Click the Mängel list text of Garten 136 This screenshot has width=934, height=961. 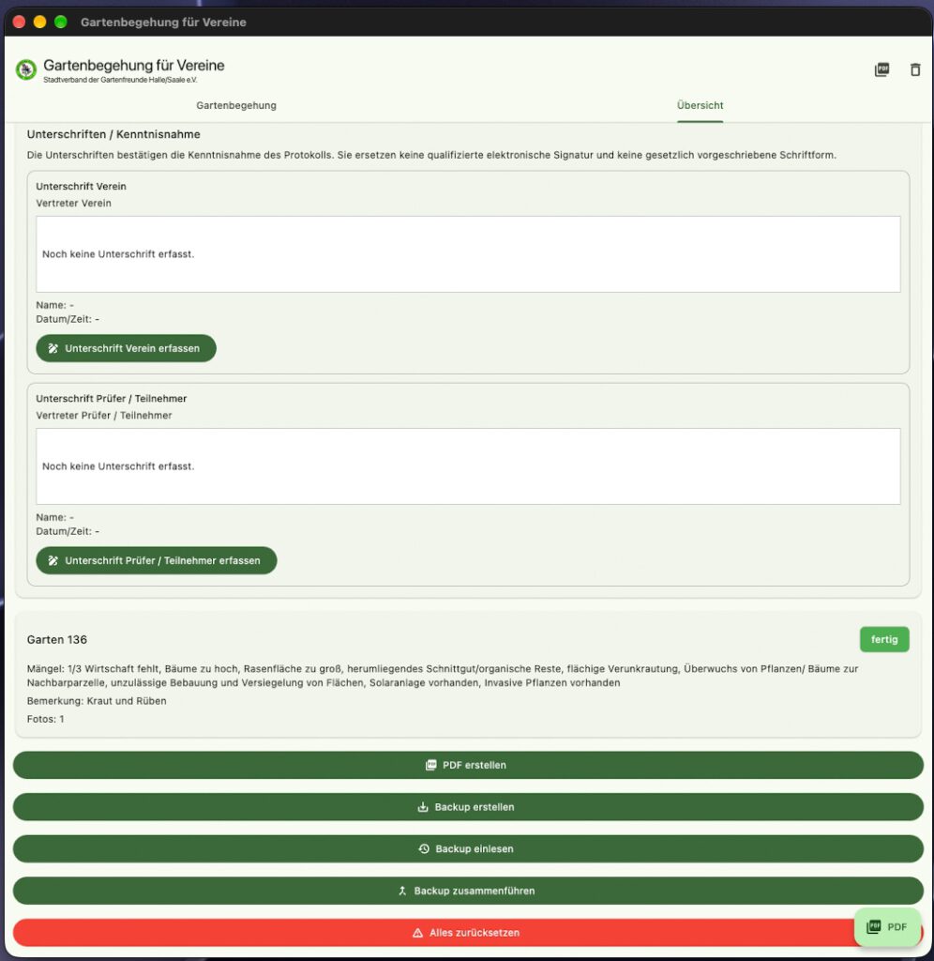(x=443, y=676)
